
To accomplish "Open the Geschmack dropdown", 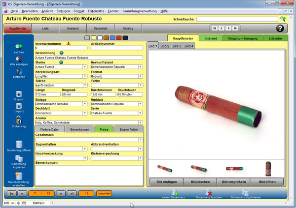I will [x=141, y=140].
